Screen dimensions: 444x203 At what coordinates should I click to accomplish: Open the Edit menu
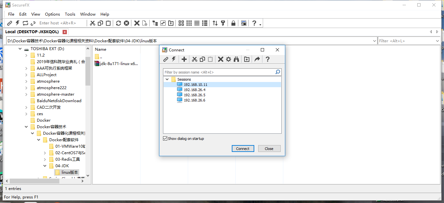(x=23, y=14)
